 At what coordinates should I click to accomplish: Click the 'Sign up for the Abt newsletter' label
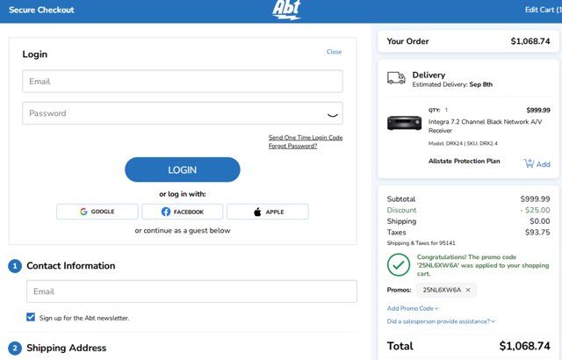pyautogui.click(x=84, y=318)
